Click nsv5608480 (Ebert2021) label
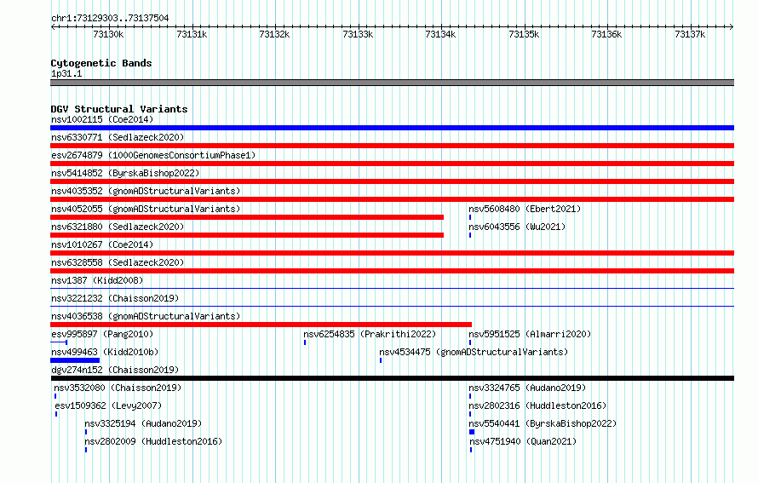 [x=525, y=209]
